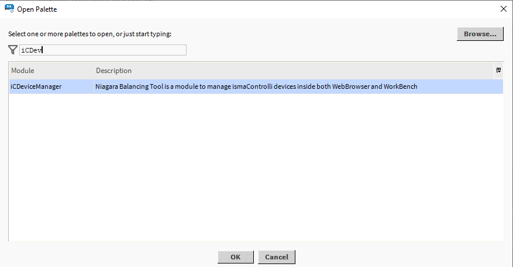Click the funnel filter icon

point(13,50)
